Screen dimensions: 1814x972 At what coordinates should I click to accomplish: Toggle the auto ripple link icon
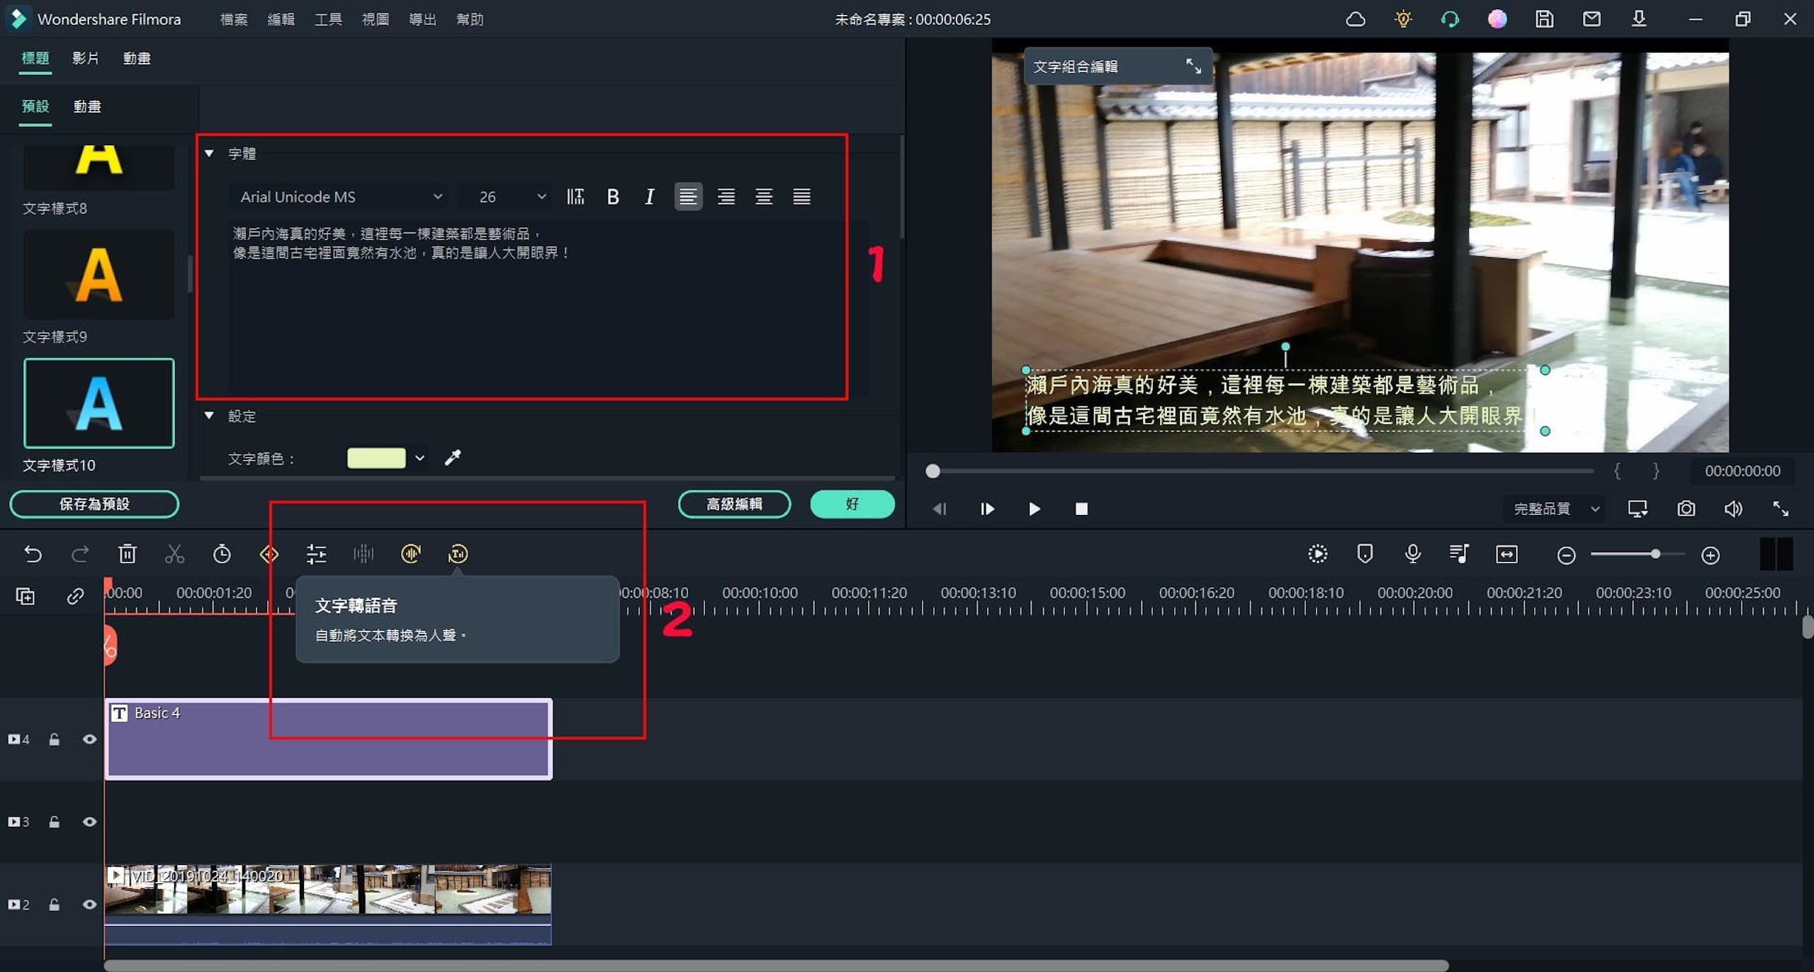(75, 597)
